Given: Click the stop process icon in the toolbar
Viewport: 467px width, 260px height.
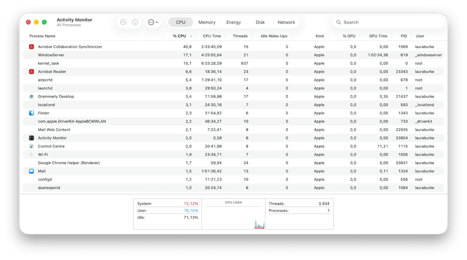Looking at the screenshot, I should [123, 22].
